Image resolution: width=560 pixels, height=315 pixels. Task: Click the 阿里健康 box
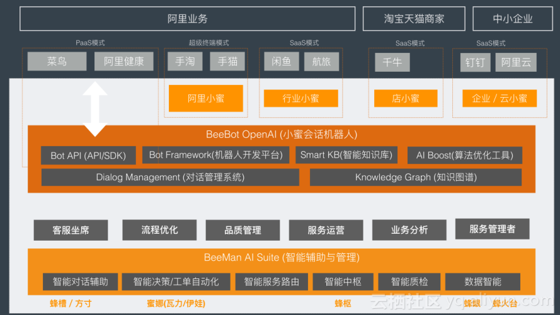pos(124,62)
